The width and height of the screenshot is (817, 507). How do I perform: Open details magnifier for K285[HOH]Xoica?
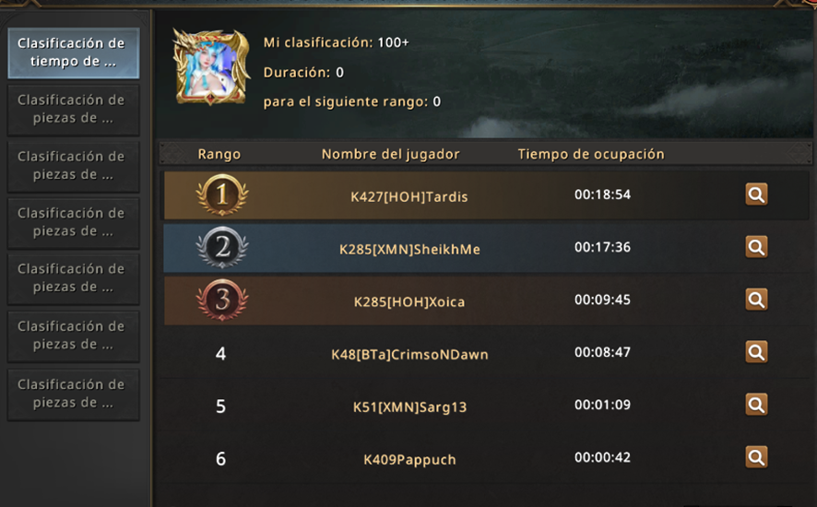pyautogui.click(x=756, y=300)
